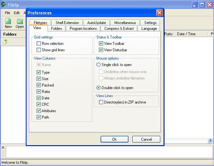This screenshot has width=214, height=166.
Task: Click the Folders panel header
Action: 13,34
